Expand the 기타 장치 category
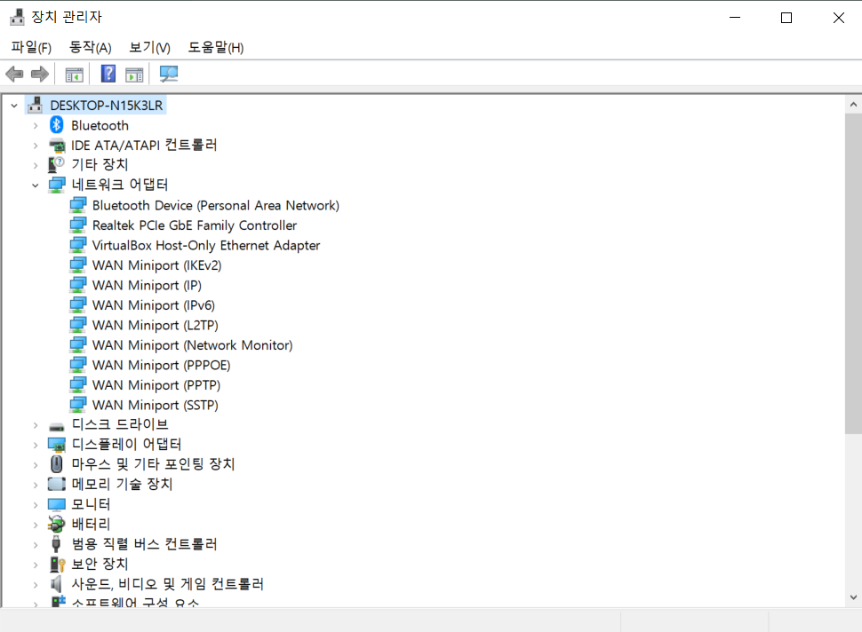Screen dimensions: 862x632 tap(36, 165)
